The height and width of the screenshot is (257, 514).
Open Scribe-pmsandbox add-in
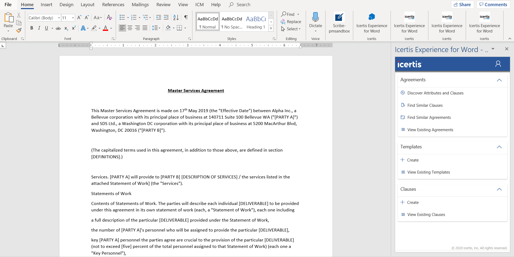tap(339, 23)
